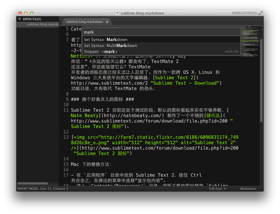Choose Snippet: <mark> command
Image resolution: width=280 pixels, height=214 pixels.
coord(161,52)
